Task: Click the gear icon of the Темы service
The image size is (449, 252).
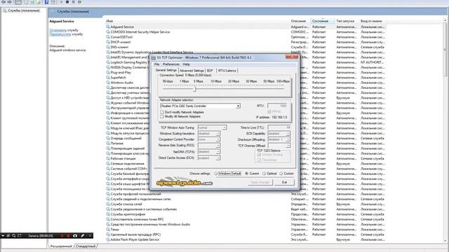Action: pyautogui.click(x=108, y=230)
